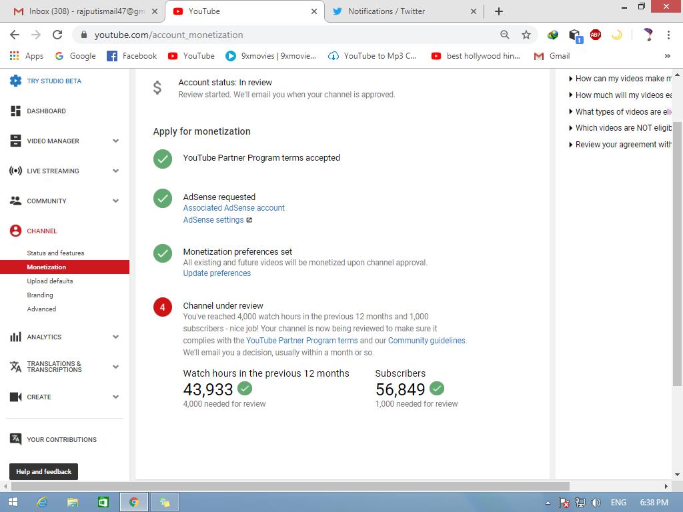Expand the Video Manager section chevron
Image resolution: width=683 pixels, height=512 pixels.
(115, 141)
